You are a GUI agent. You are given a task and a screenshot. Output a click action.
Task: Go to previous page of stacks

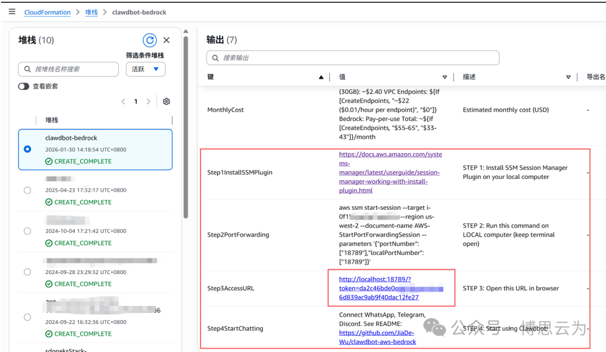pyautogui.click(x=123, y=101)
